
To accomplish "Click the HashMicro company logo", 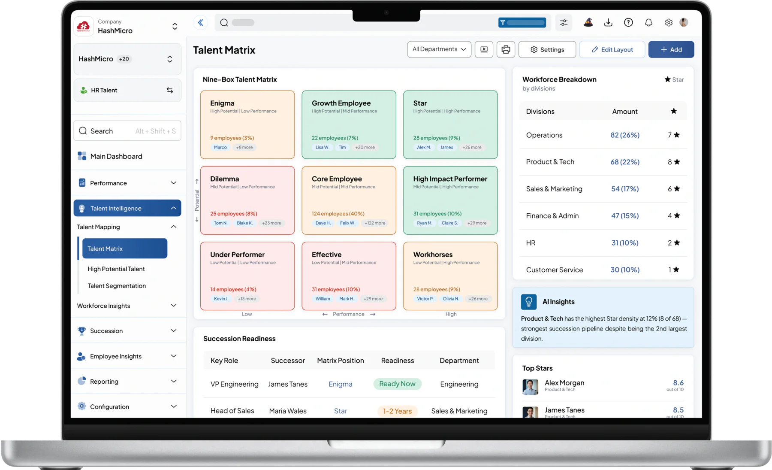I will tap(84, 27).
